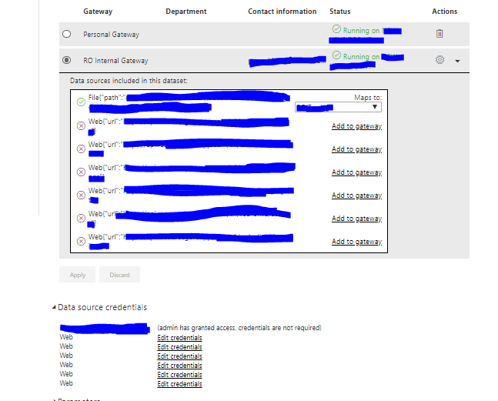The height and width of the screenshot is (401, 498).
Task: Click the 'Maps to:' label
Action: tap(368, 98)
